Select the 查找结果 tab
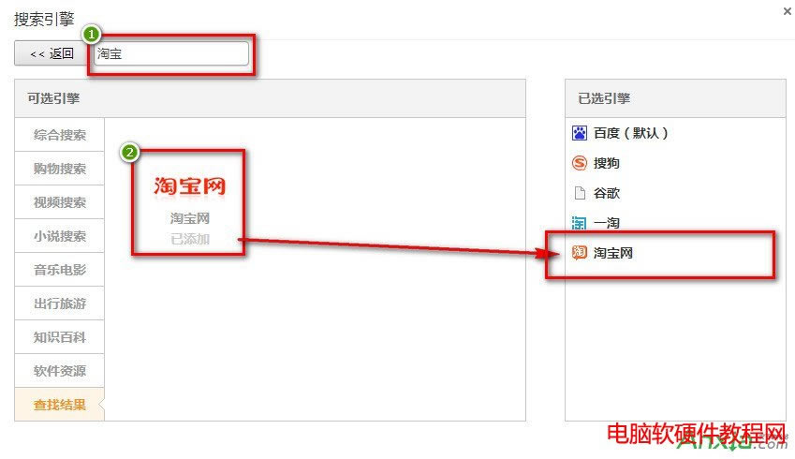The image size is (795, 459). pos(59,405)
